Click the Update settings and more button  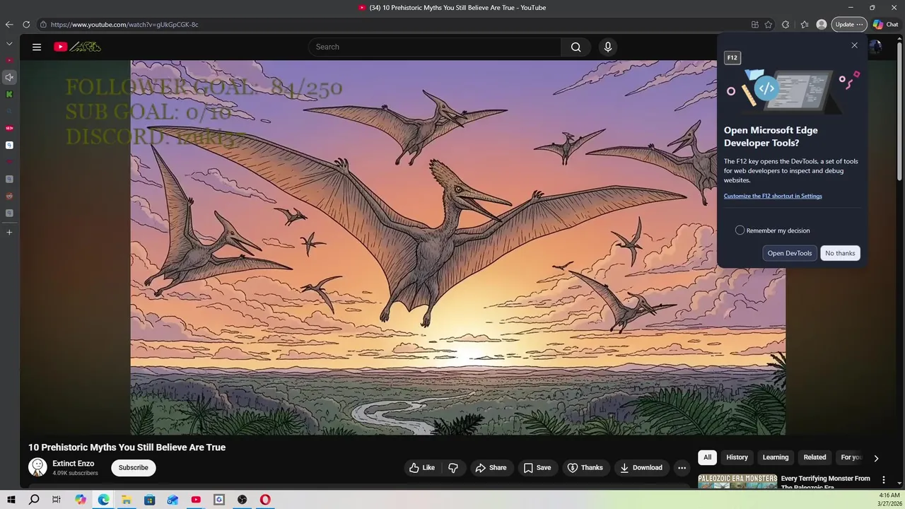[x=849, y=24]
